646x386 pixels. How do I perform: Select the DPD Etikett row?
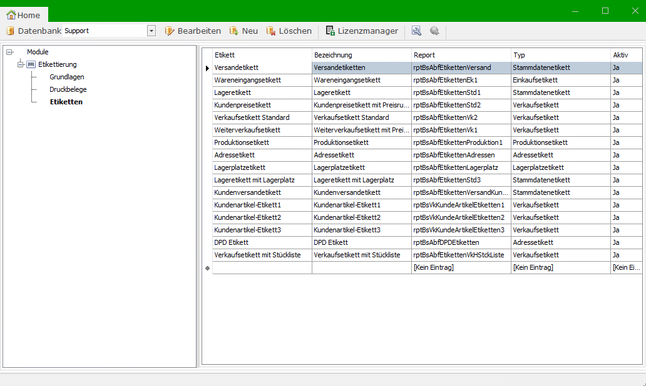pyautogui.click(x=232, y=242)
